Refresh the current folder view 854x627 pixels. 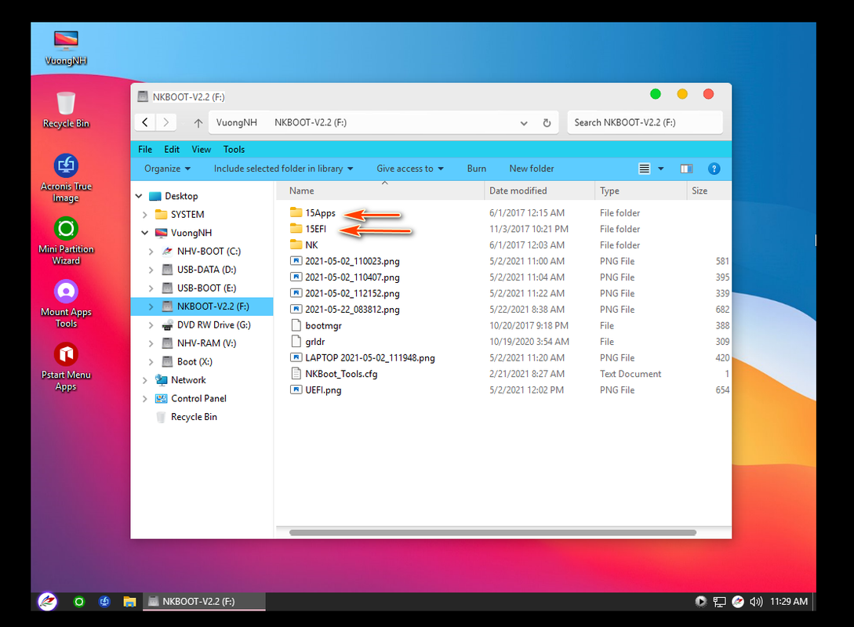(x=547, y=123)
